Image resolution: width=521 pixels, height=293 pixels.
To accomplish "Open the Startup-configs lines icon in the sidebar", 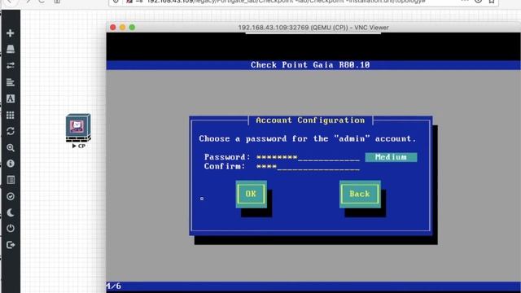I will pos(11,81).
